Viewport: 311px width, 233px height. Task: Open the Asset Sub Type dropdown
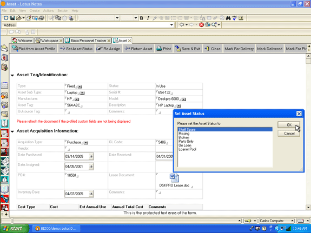click(x=82, y=93)
